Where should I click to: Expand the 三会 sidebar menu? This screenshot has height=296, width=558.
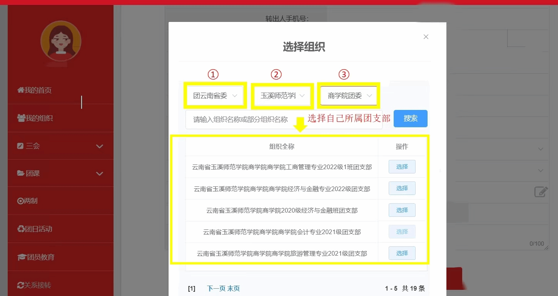tap(99, 146)
